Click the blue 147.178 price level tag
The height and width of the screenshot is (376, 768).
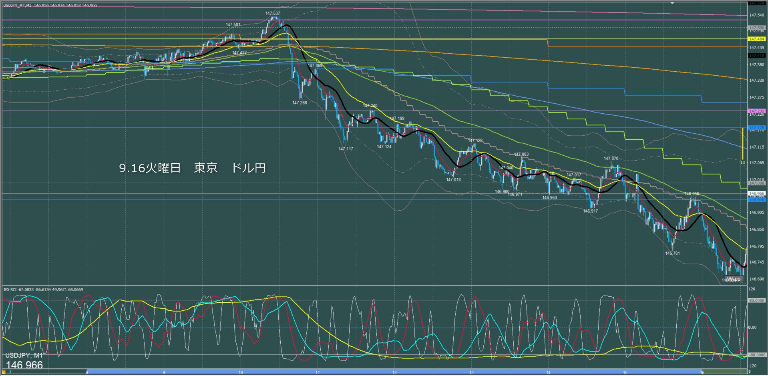(756, 128)
